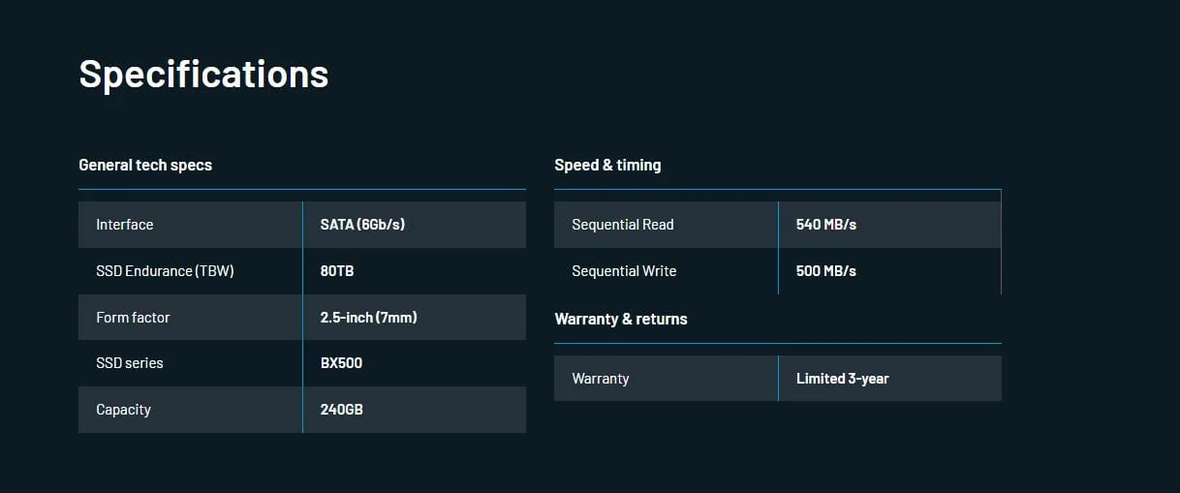Image resolution: width=1180 pixels, height=493 pixels.
Task: Click the Warranty row label
Action: click(601, 379)
